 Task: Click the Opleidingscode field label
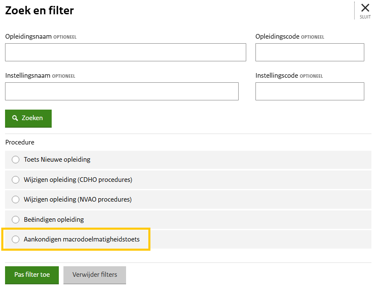pos(277,37)
